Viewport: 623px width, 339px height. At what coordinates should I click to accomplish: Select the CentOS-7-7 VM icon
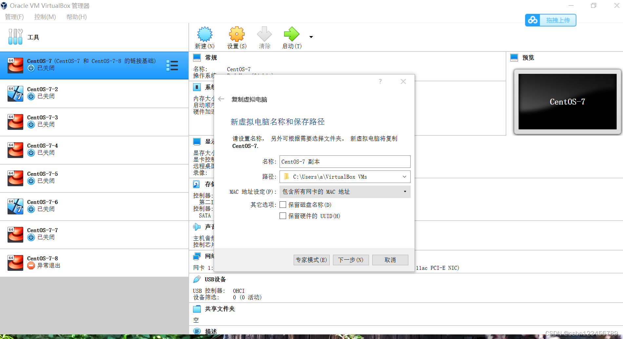15,235
